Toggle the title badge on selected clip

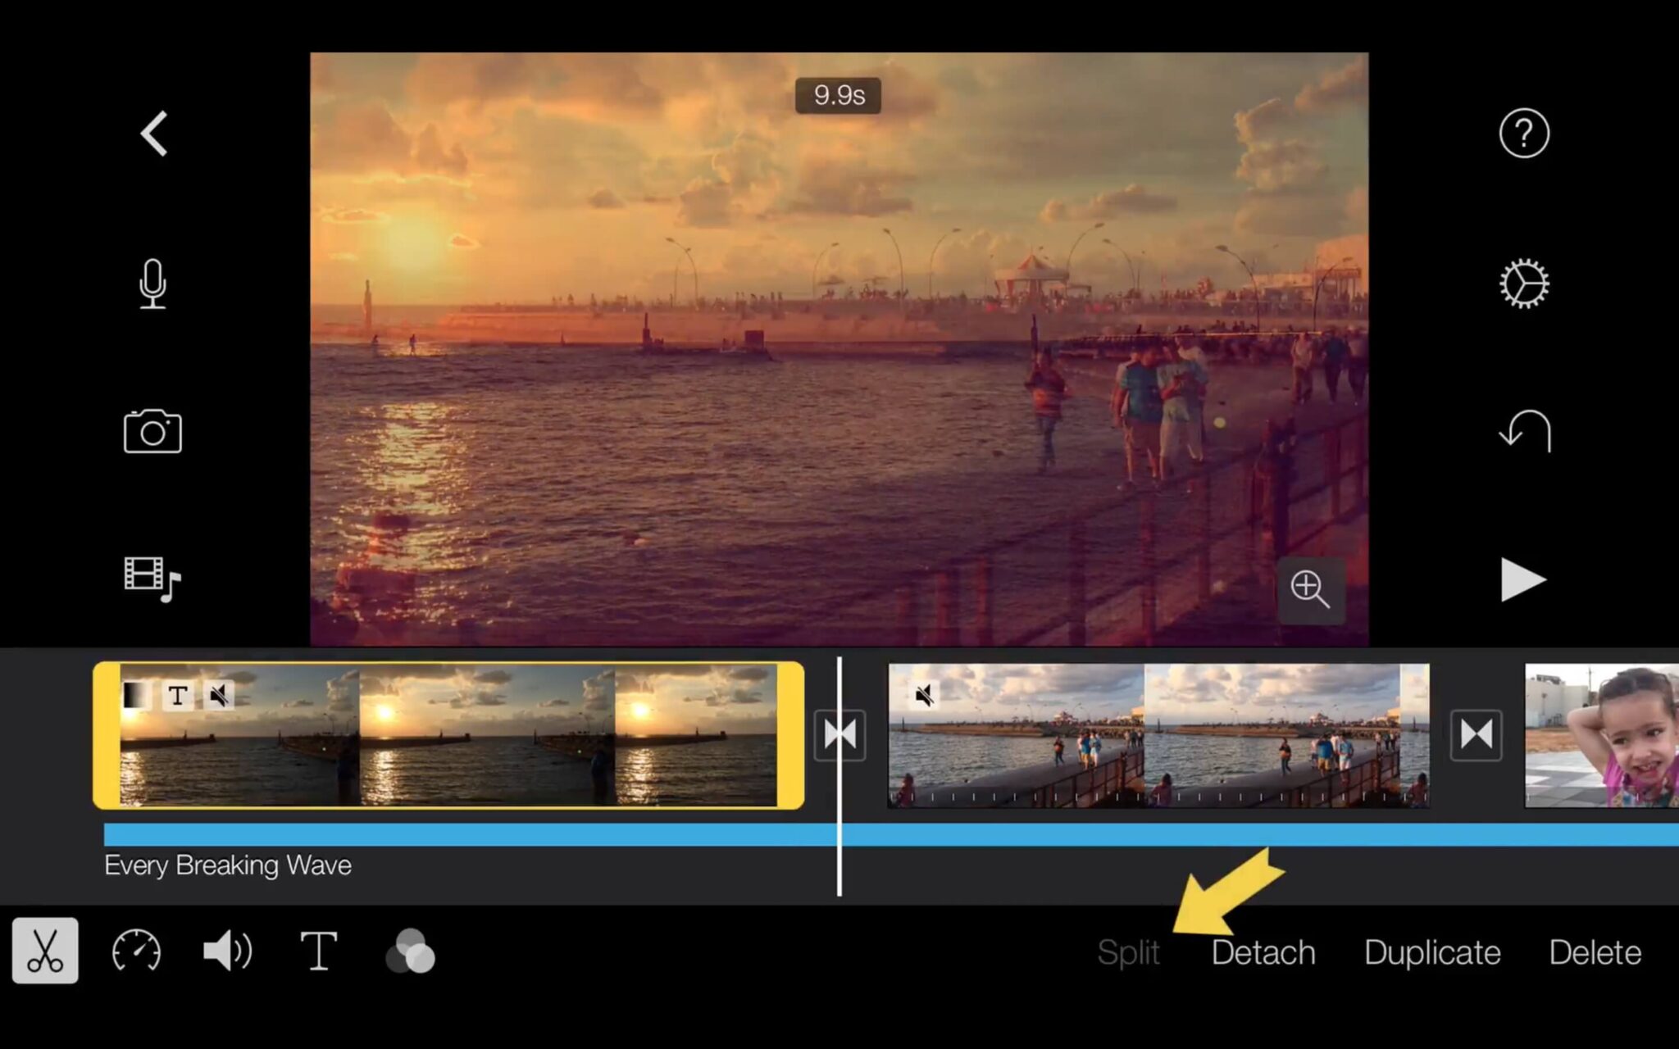click(178, 695)
